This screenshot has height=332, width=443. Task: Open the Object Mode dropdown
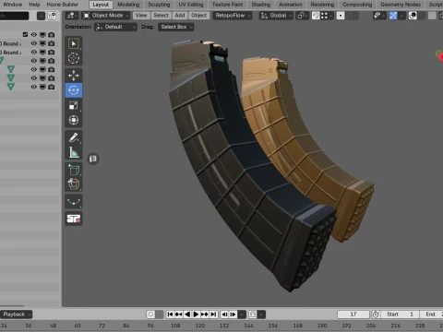(x=106, y=16)
